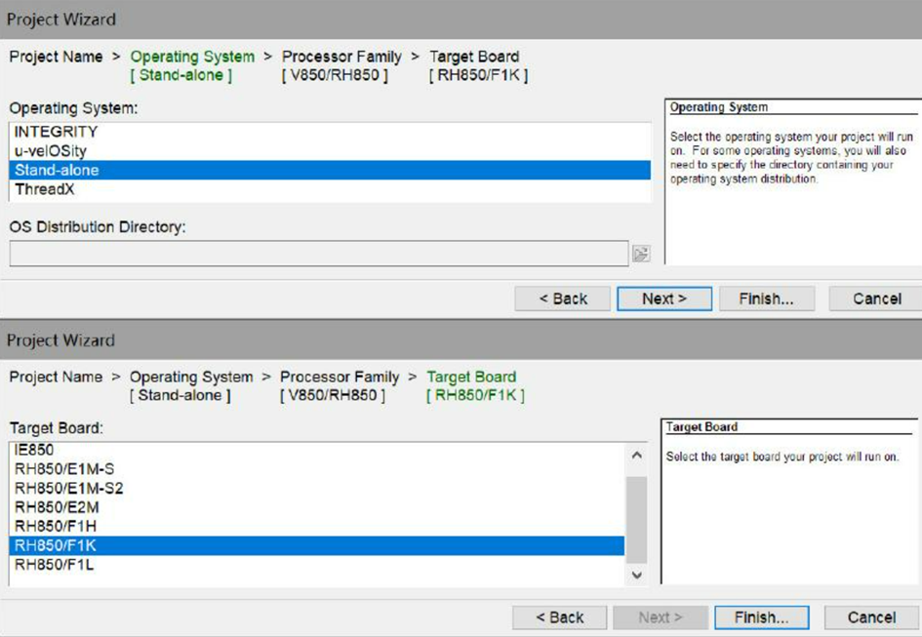Open Project Name step in upper breadcrumb
Screen dimensions: 922x637
click(56, 57)
